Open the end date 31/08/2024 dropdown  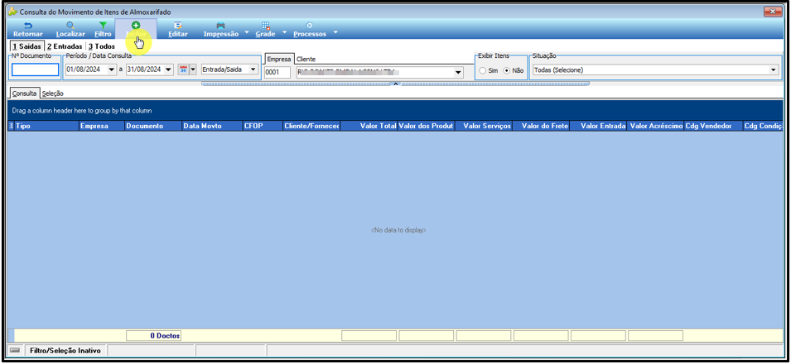[168, 69]
